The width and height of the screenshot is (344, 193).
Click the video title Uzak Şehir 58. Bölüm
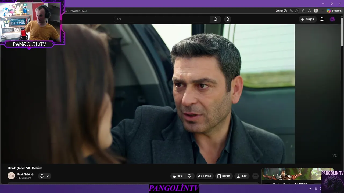click(x=25, y=168)
